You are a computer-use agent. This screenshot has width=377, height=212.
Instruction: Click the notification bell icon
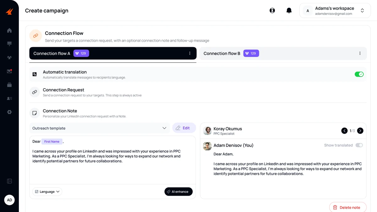tap(289, 11)
